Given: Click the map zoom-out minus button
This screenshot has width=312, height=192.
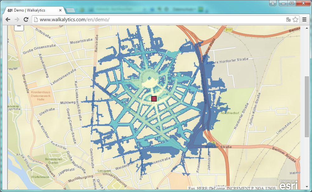Looking at the screenshot, I should click(x=19, y=27).
